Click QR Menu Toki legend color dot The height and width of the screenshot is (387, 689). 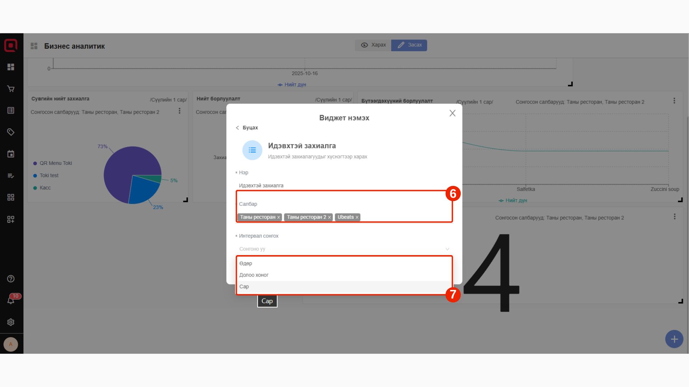35,163
